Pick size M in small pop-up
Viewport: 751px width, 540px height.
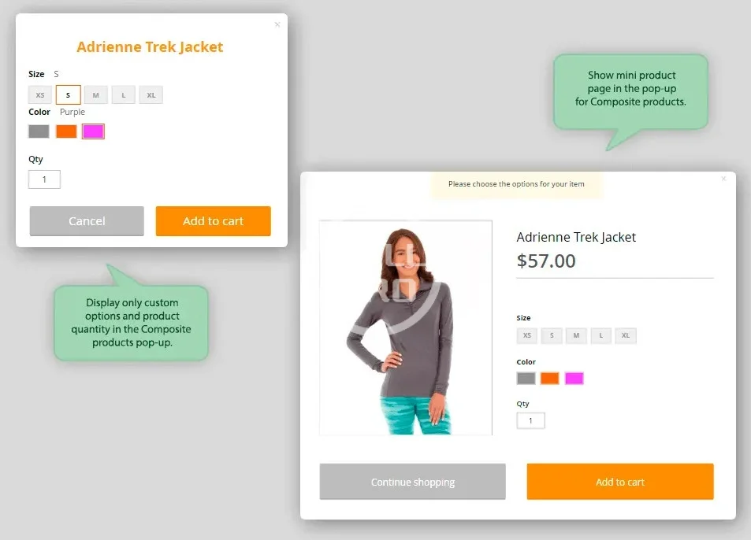tap(96, 95)
